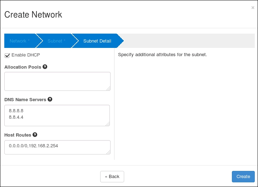258x187 pixels.
Task: Go to the Network step tab
Action: (19, 41)
